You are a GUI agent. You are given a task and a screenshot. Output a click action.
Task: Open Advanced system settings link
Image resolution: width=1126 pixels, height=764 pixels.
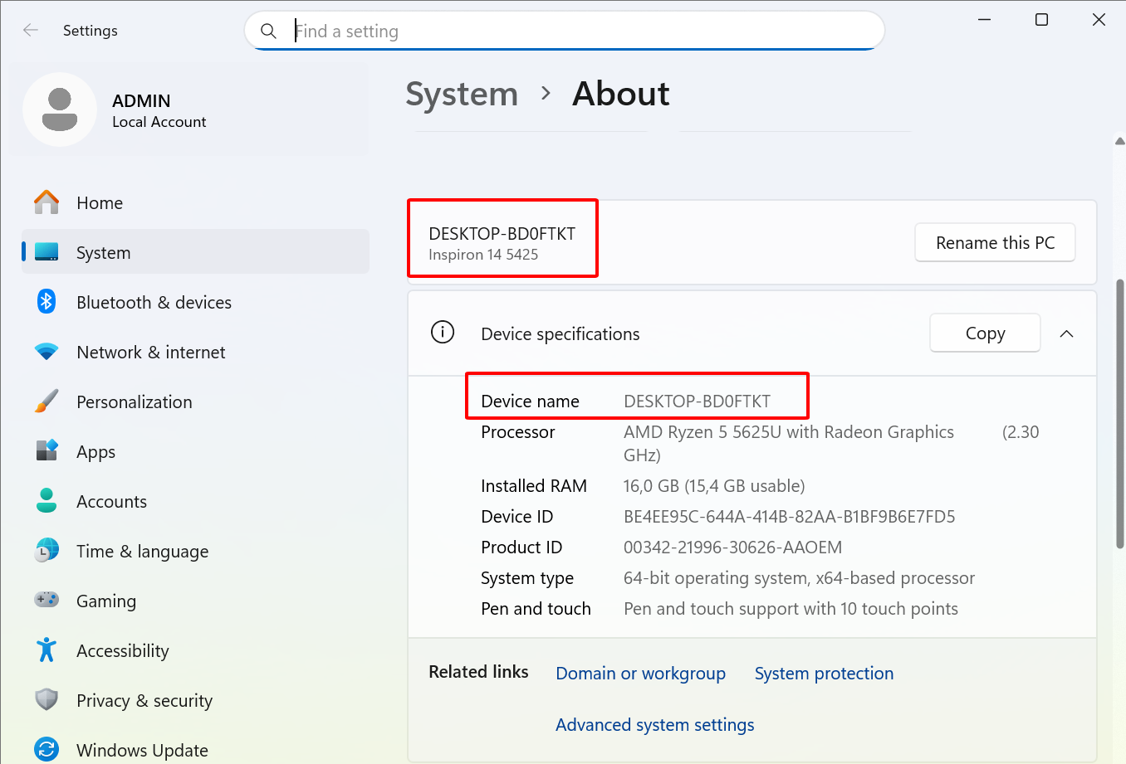[654, 725]
